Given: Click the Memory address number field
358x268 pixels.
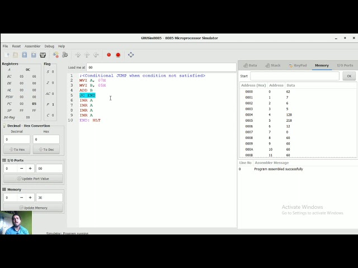Looking at the screenshot, I should 11,198.
